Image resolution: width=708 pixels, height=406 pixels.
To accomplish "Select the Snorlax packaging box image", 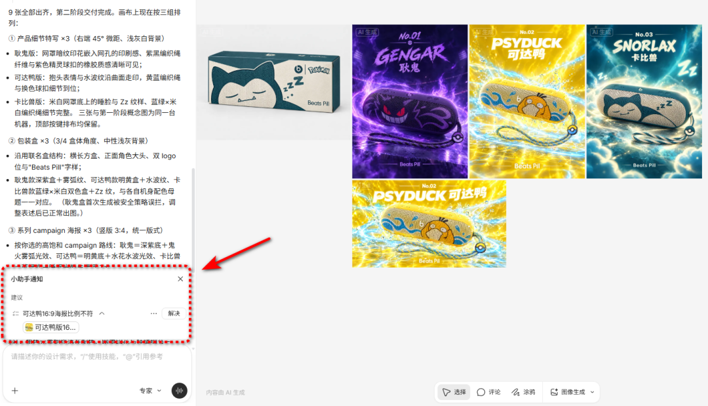I will click(x=274, y=82).
